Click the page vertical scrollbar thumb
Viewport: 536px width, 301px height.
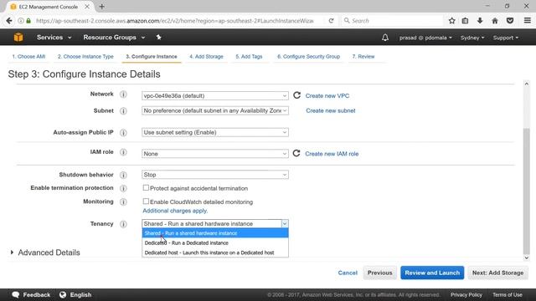(x=527, y=191)
